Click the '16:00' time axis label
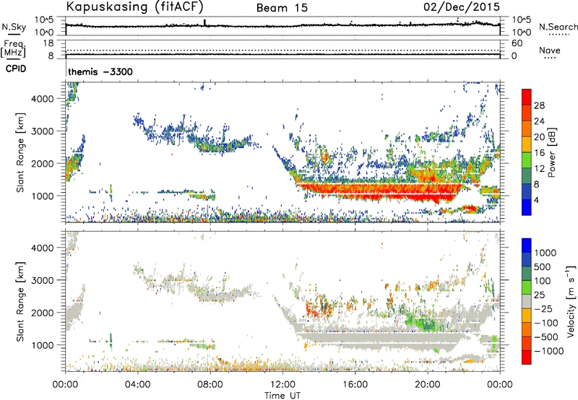The height and width of the screenshot is (400, 578). tap(355, 385)
